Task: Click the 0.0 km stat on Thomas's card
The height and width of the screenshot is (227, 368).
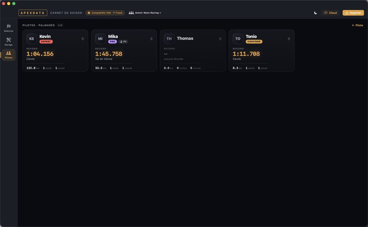Action: tap(168, 68)
